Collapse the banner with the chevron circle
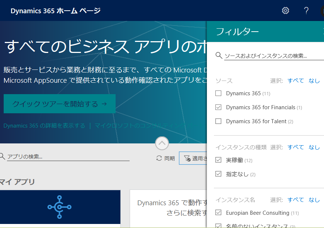The height and width of the screenshot is (228, 324). click(162, 143)
